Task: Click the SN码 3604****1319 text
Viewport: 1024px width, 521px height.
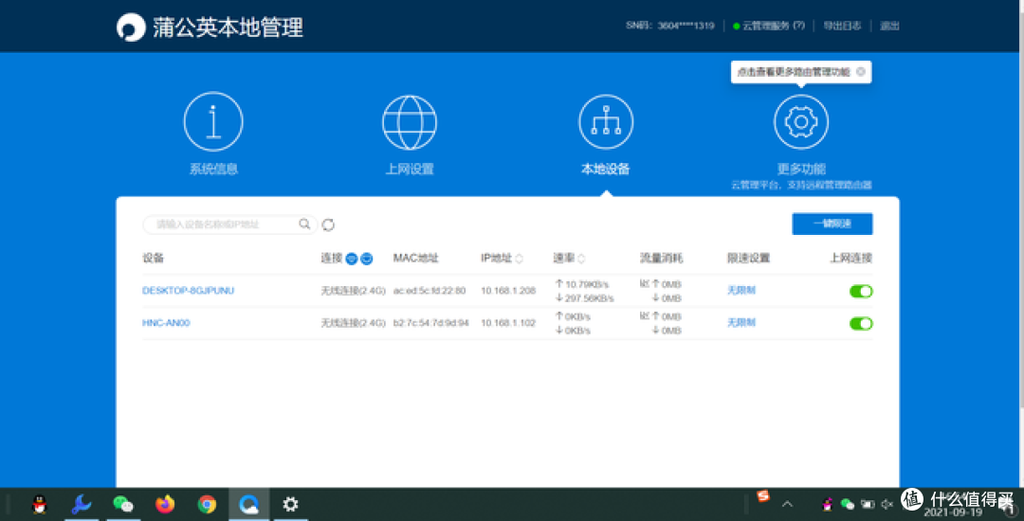Action: (670, 27)
